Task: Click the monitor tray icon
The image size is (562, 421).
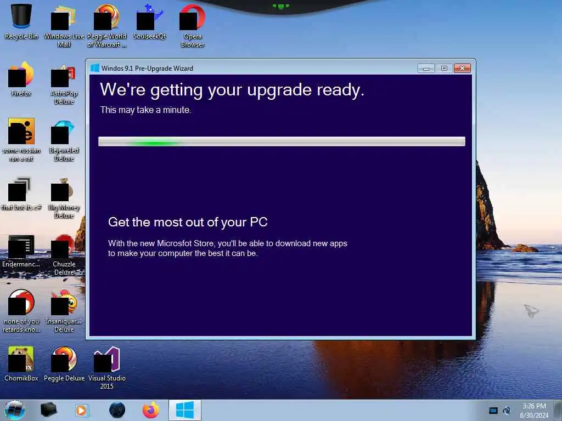Action: tap(493, 411)
